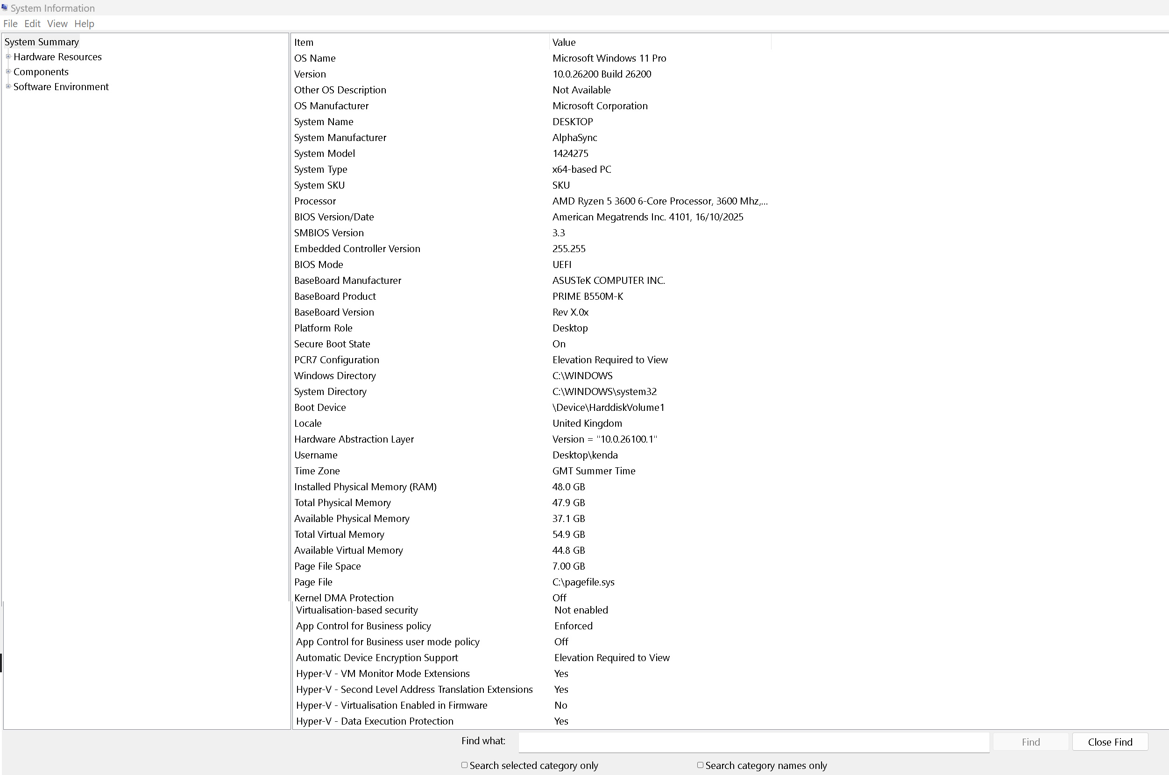Click value Microsoft Windows 11 Pro
This screenshot has width=1169, height=775.
click(609, 58)
